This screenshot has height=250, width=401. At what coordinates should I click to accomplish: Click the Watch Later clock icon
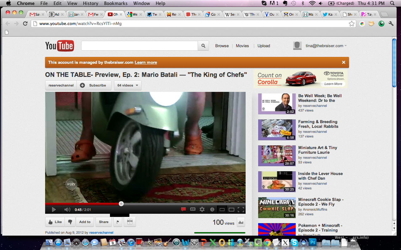click(x=212, y=210)
